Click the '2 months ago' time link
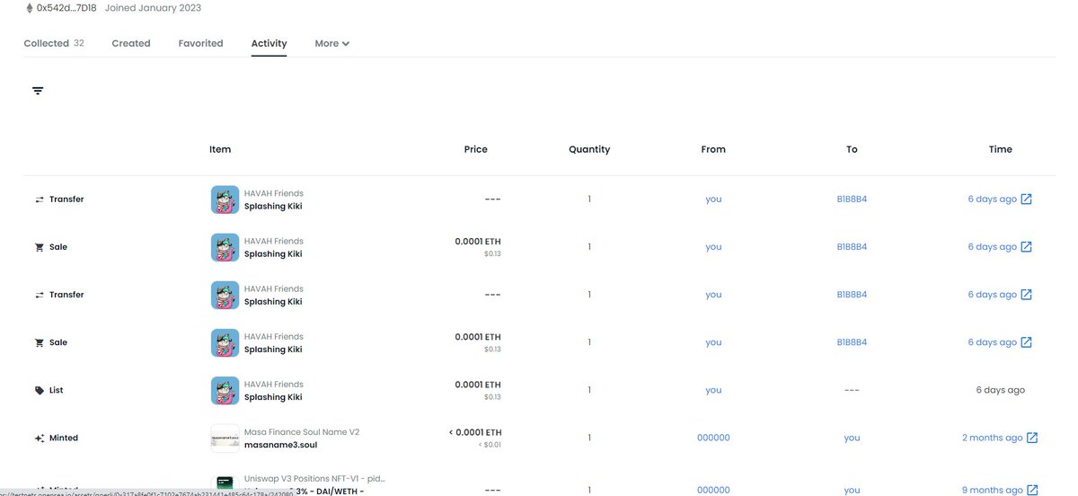Screen dimensions: 1078x496 click(x=992, y=438)
